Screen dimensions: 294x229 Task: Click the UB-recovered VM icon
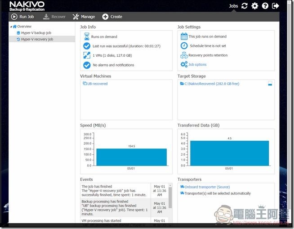pyautogui.click(x=85, y=83)
